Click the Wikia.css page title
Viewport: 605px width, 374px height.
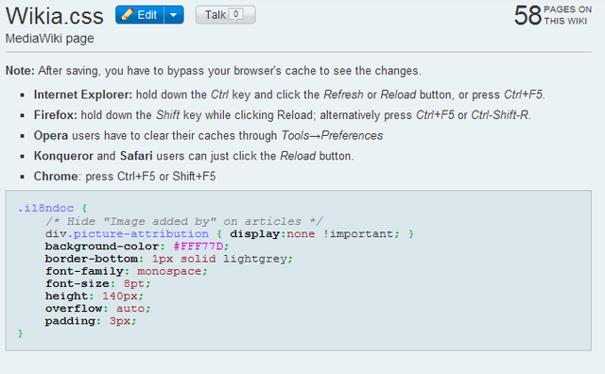point(55,16)
